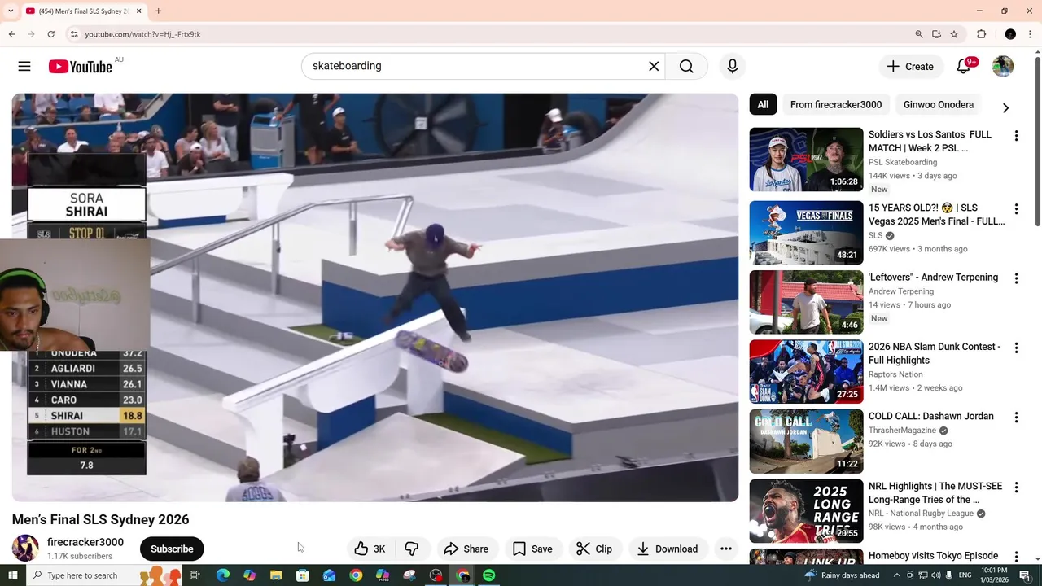Open the YouTube account avatar menu
This screenshot has width=1042, height=586.
(1003, 66)
